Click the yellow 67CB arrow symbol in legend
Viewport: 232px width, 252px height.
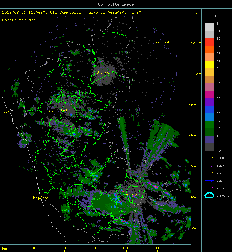[209, 158]
